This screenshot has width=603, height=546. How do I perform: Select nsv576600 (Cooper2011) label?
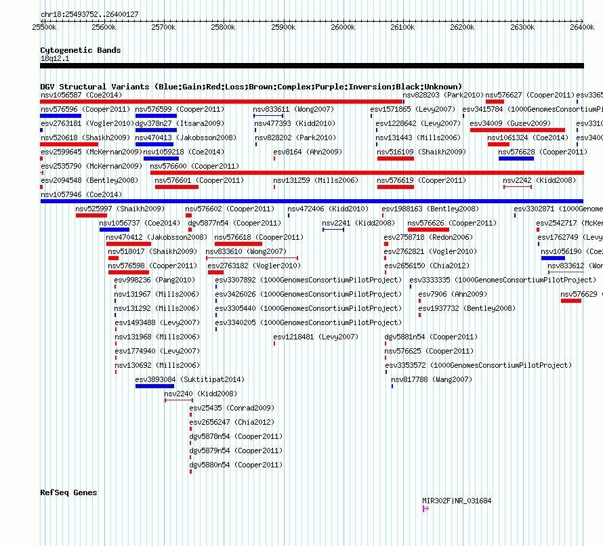194,166
